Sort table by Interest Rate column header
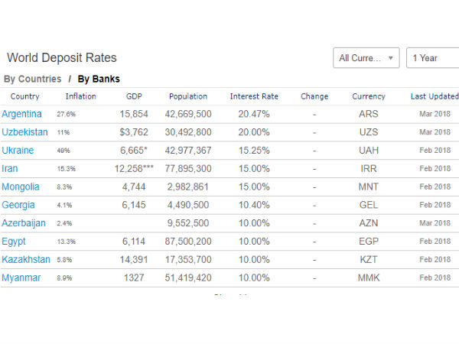The width and height of the screenshot is (459, 344). (x=254, y=96)
